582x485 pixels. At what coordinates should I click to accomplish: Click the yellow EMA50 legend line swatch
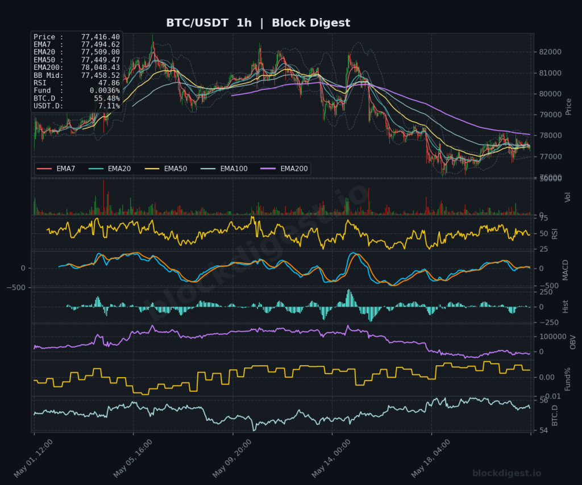click(x=152, y=169)
